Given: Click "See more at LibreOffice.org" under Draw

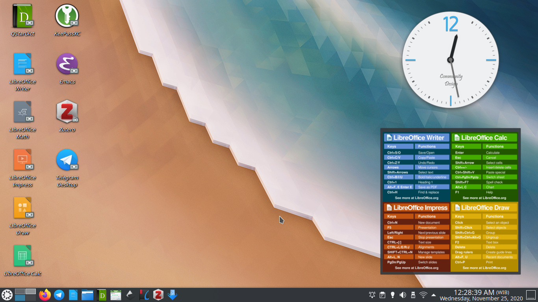Looking at the screenshot, I should click(484, 268).
